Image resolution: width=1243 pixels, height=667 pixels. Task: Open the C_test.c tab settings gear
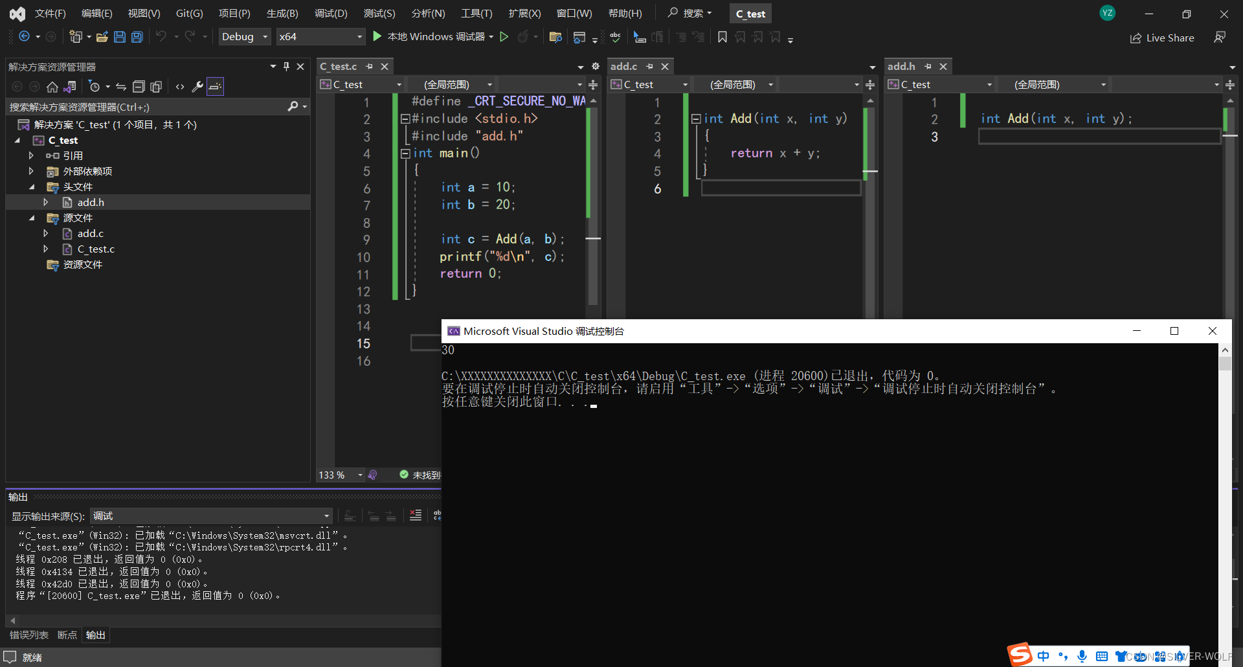coord(596,67)
